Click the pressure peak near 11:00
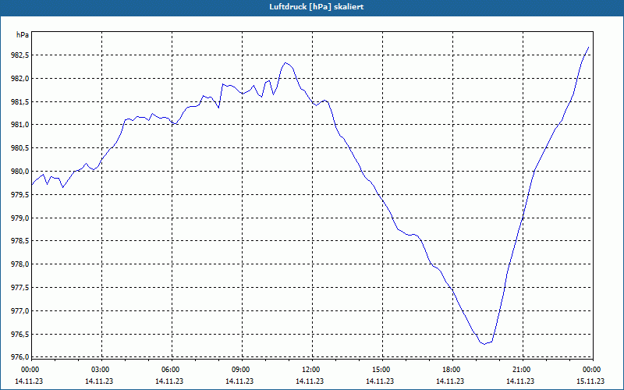624x390 pixels. coord(285,63)
